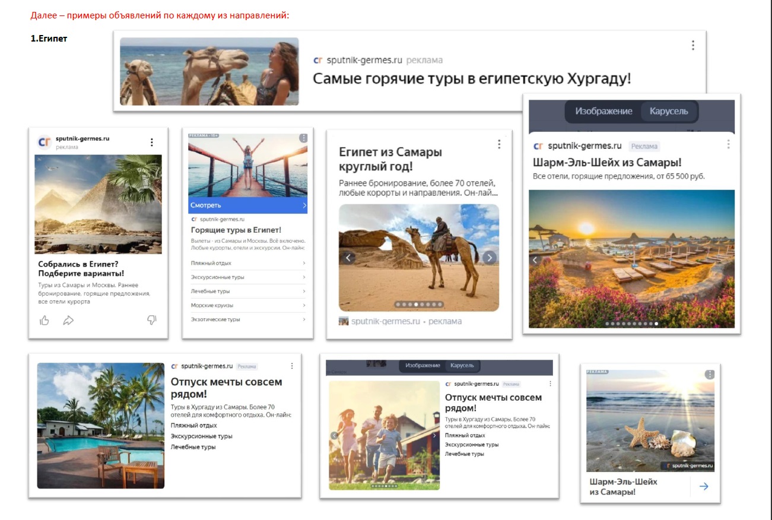
Task: Click the logo beside sputnik-germes.ru in the sunset ad
Action: (538, 146)
